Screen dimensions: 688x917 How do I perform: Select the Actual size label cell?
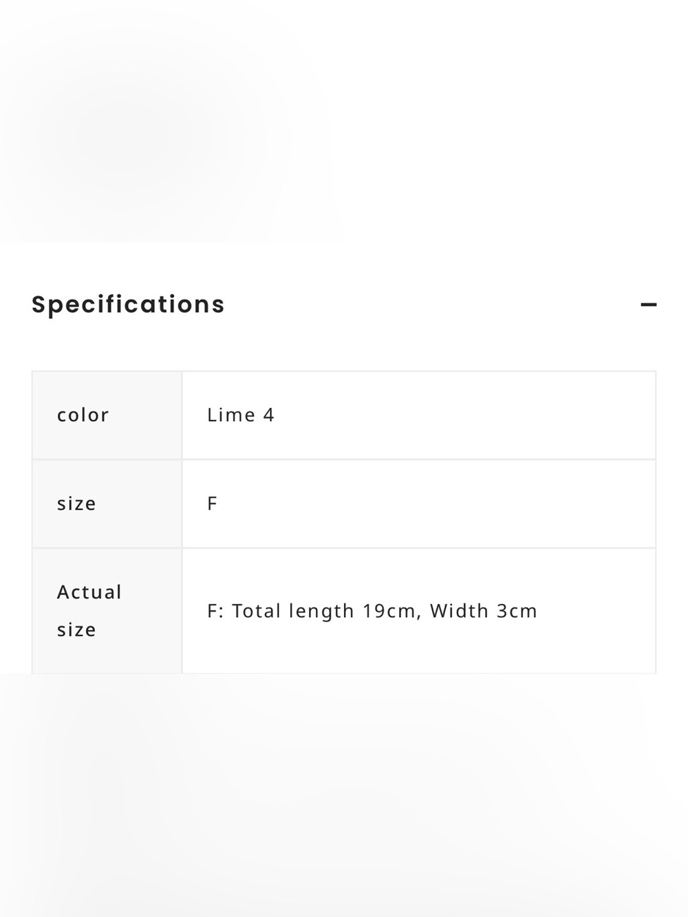point(107,611)
